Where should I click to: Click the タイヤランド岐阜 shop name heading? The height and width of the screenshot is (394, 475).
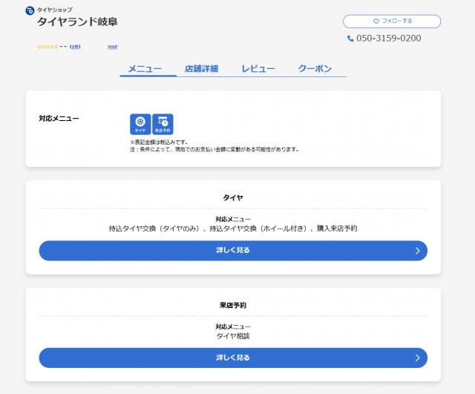[77, 22]
